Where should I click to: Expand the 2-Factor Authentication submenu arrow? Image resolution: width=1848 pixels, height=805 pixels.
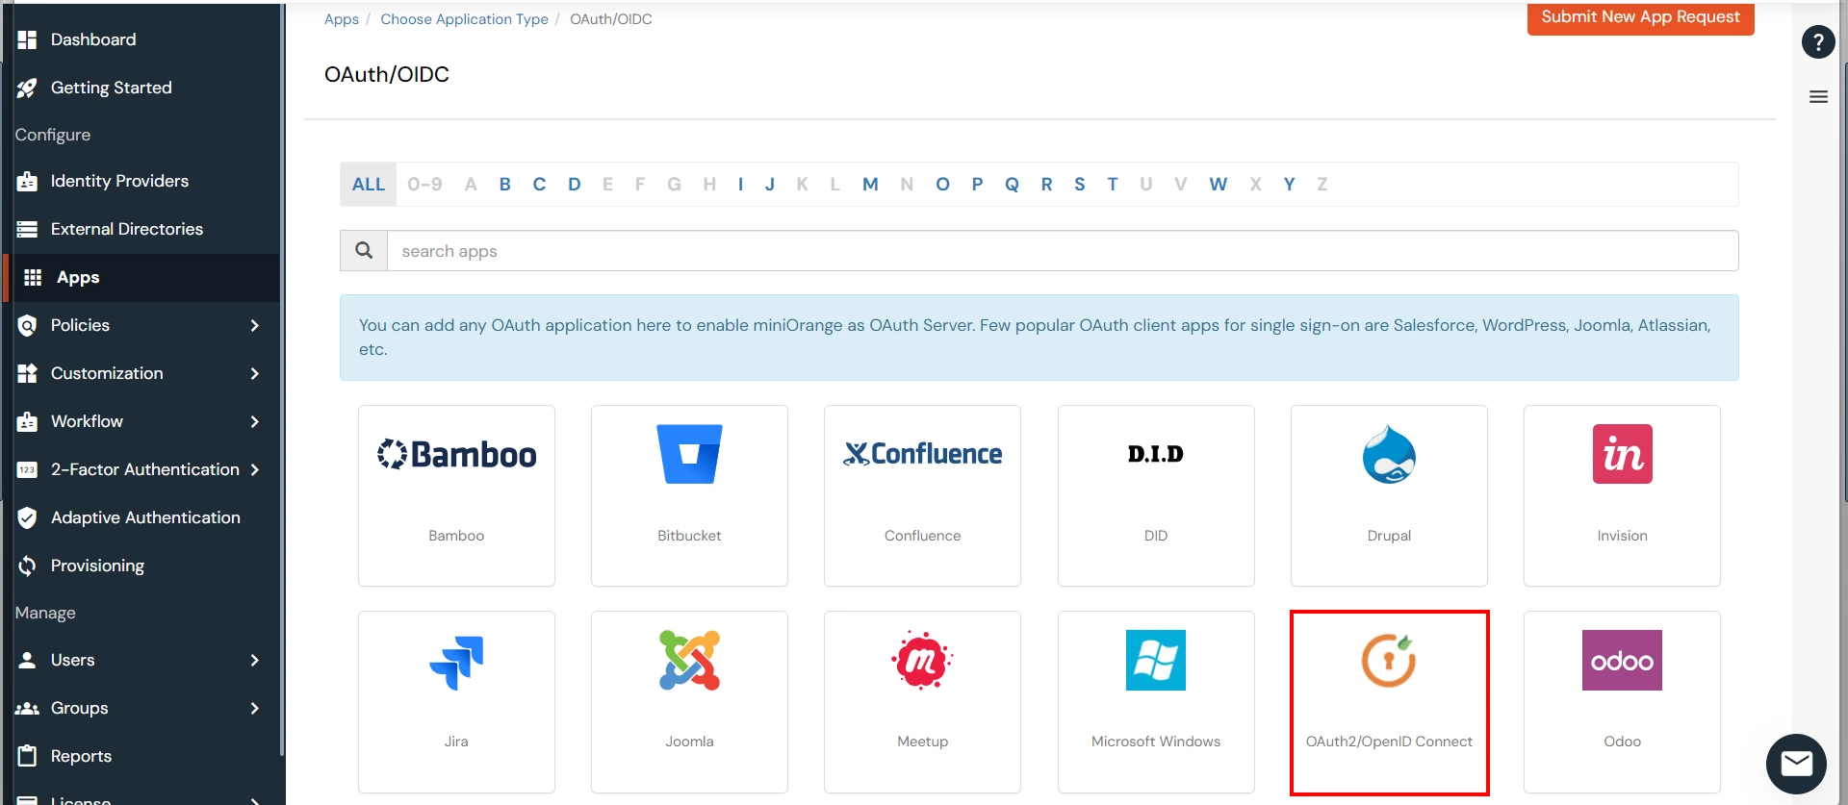(254, 469)
